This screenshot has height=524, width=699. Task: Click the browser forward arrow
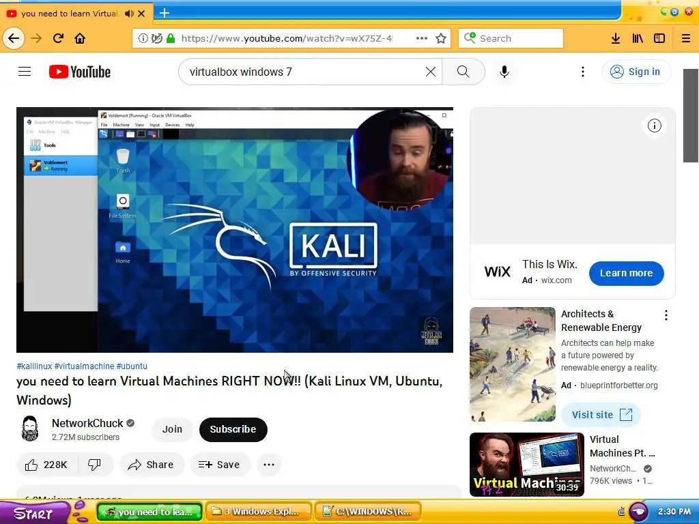(x=36, y=38)
